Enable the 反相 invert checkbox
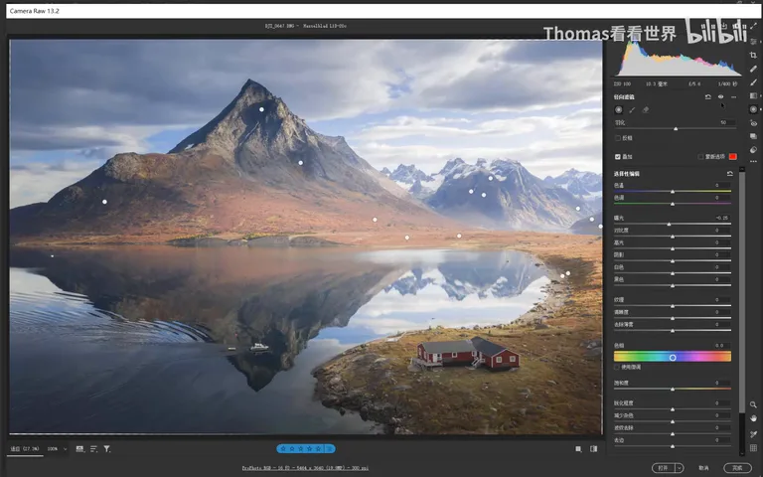 pos(618,138)
